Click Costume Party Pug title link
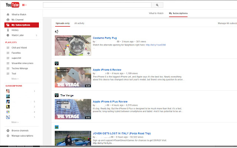This screenshot has height=148, width=237. point(105,38)
